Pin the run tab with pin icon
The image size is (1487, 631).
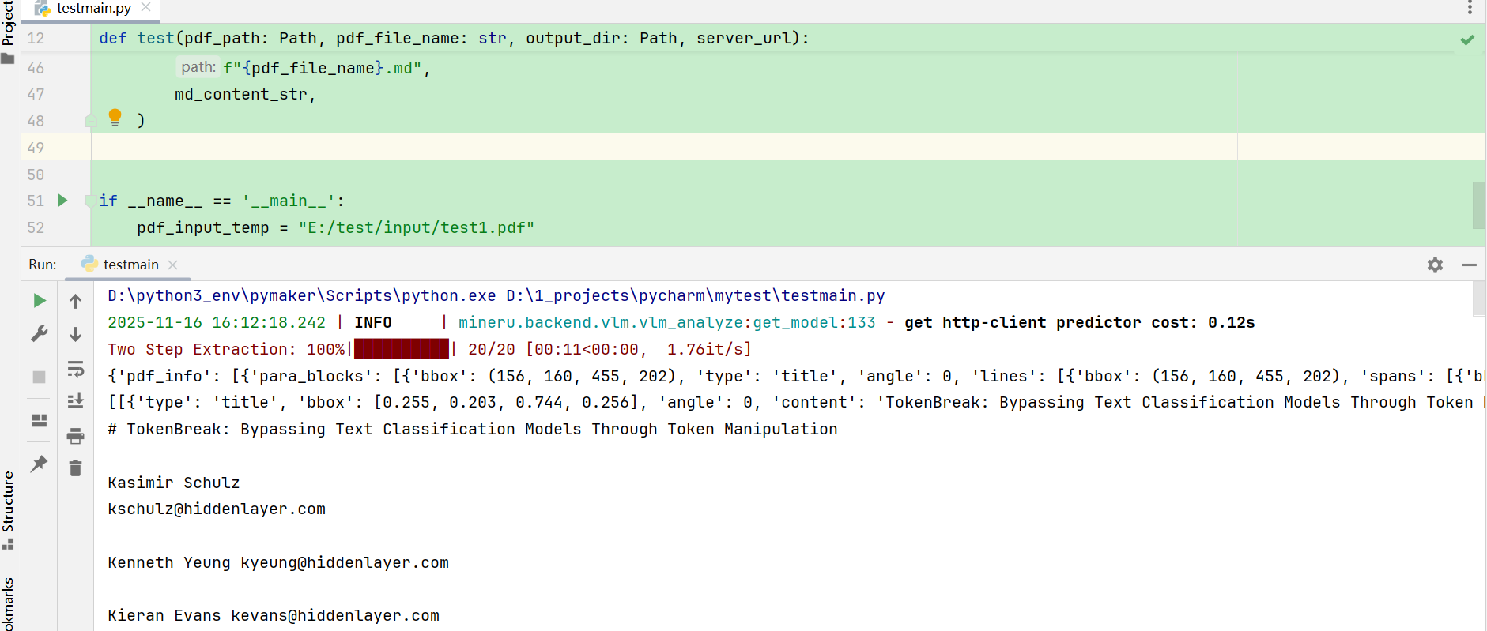(39, 464)
